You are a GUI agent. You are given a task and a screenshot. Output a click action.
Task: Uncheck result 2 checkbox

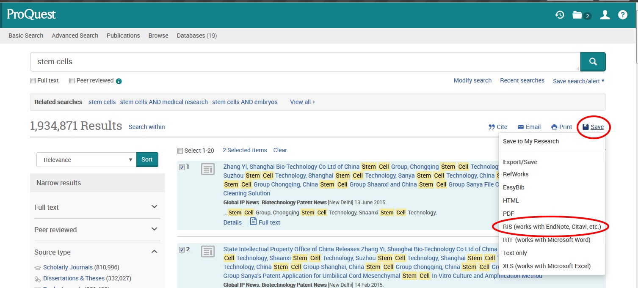click(182, 250)
